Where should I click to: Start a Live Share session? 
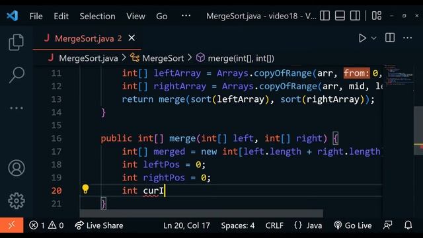tap(99, 225)
